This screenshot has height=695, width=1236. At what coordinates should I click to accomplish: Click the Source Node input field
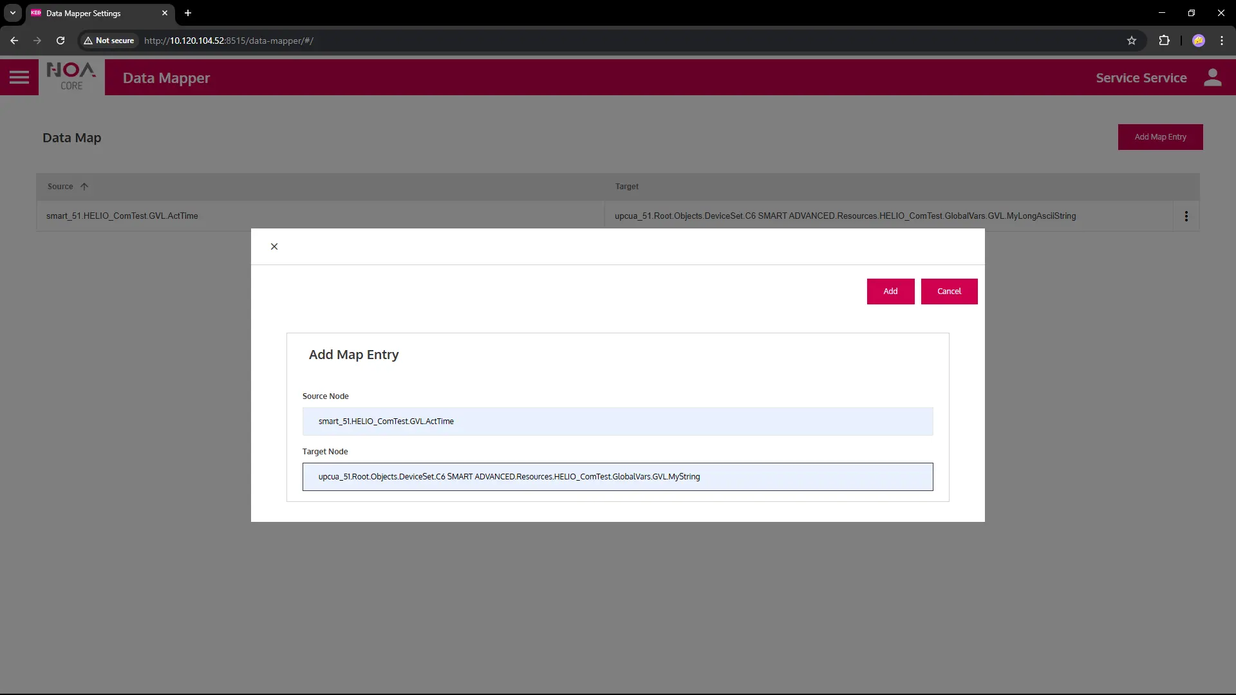tap(617, 422)
